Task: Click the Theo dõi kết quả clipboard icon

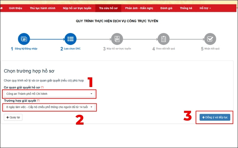Action: click(x=163, y=39)
